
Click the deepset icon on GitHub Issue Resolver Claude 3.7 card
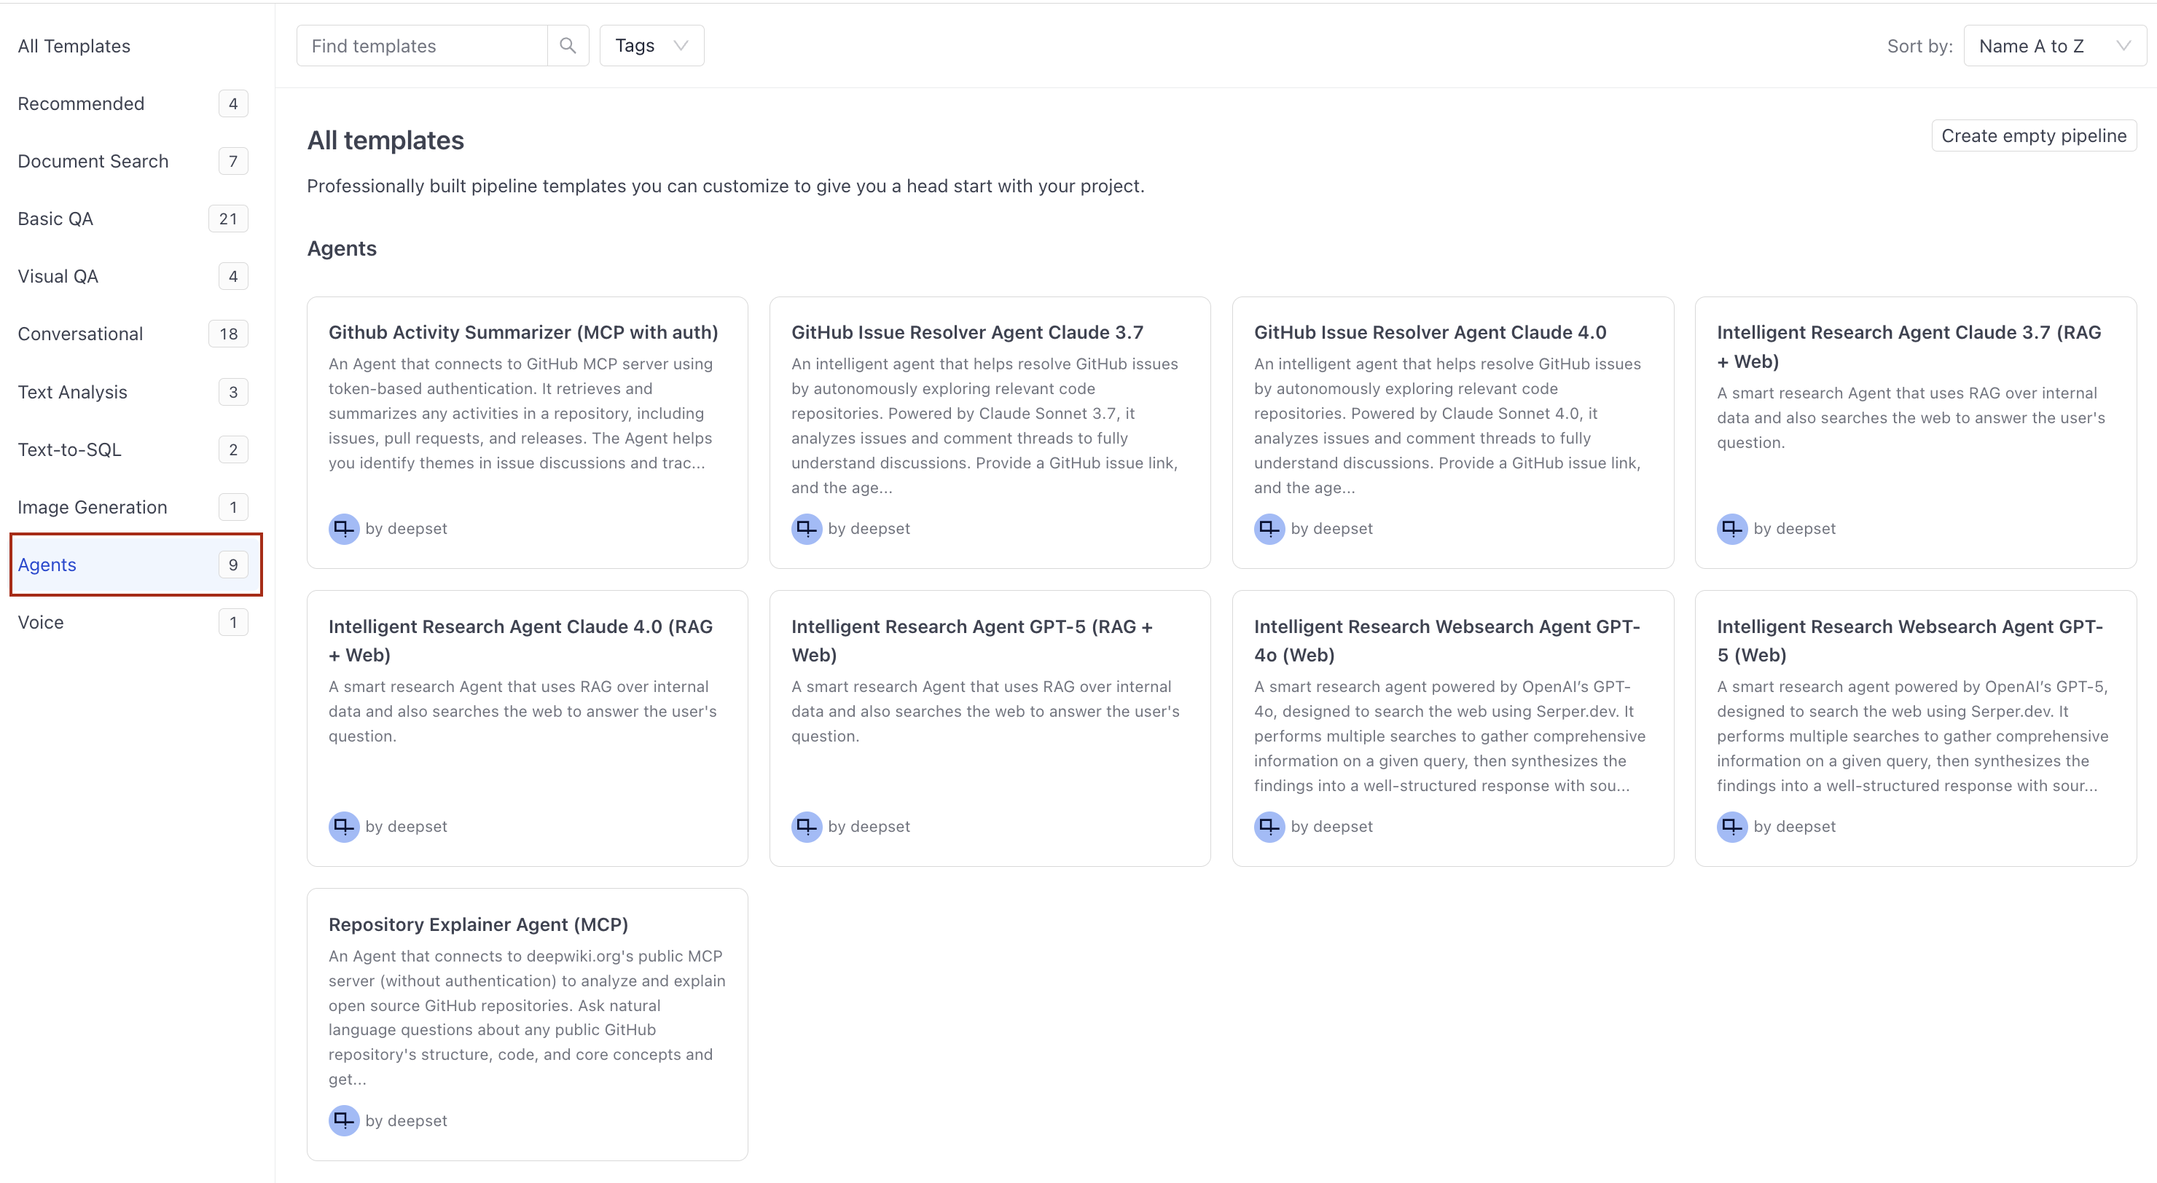pos(807,528)
